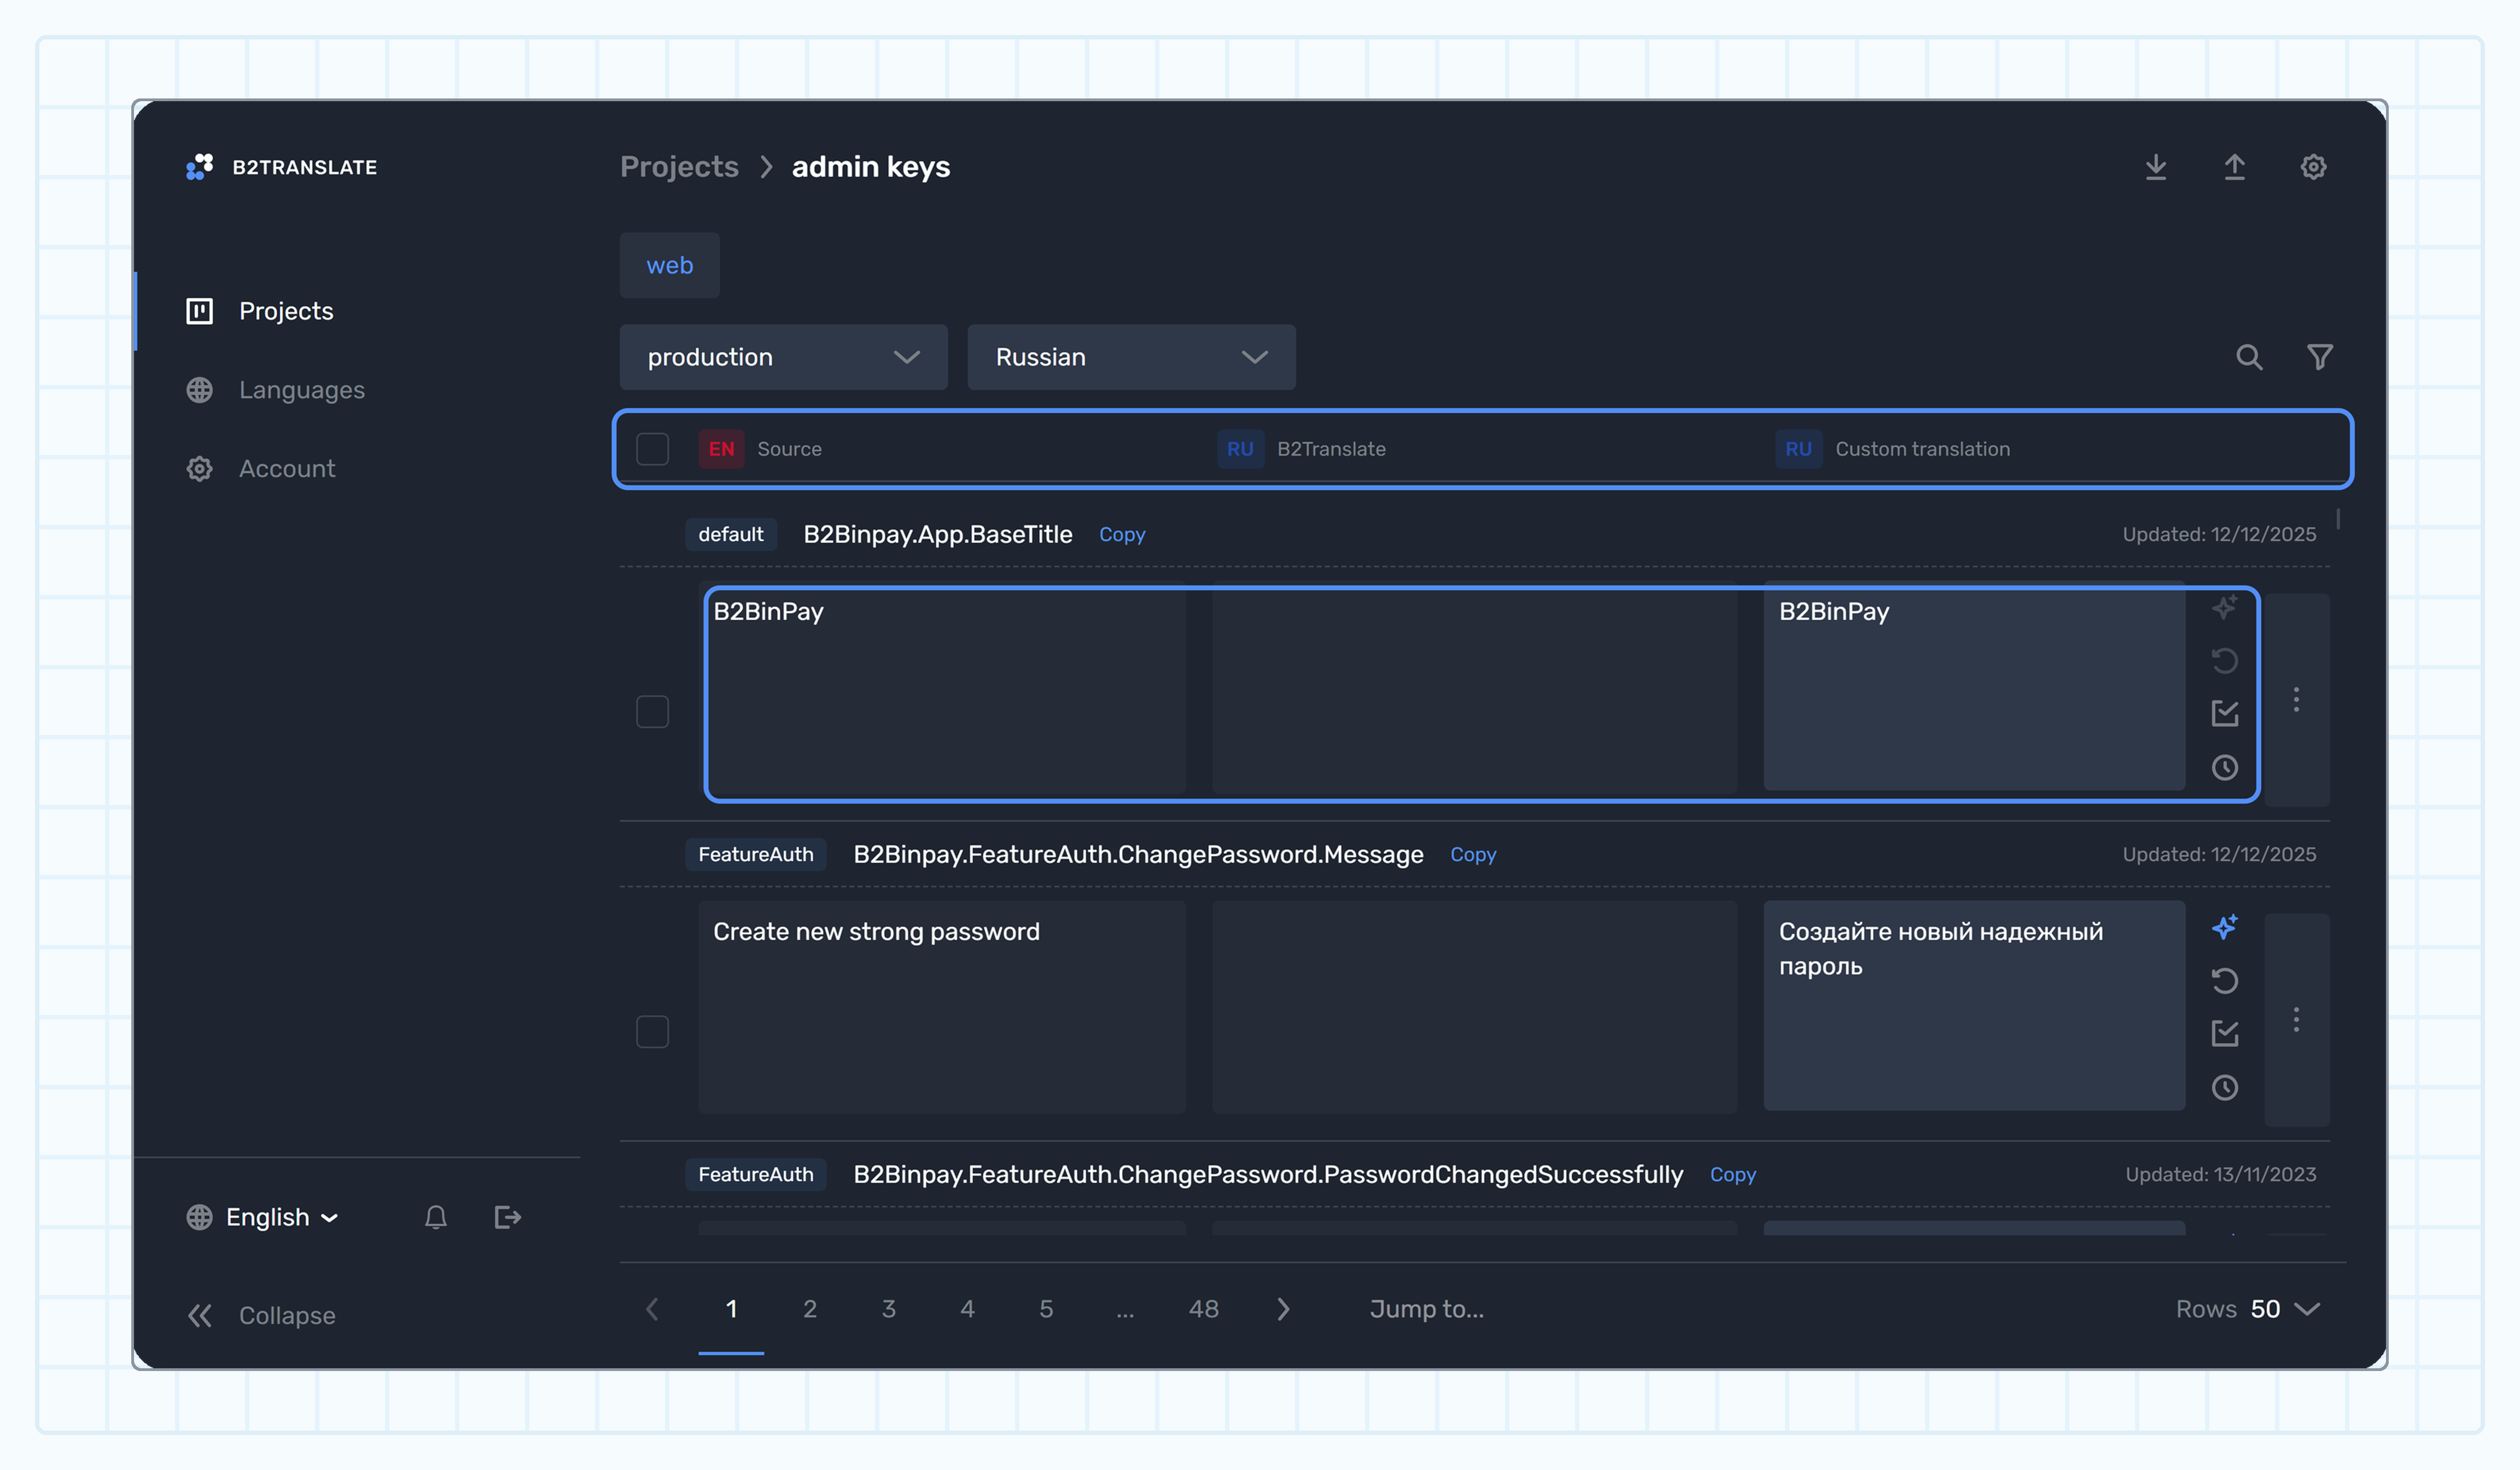Viewport: 2520px width, 1470px height.
Task: Copy the ChangePassword.Message key
Action: 1473,855
